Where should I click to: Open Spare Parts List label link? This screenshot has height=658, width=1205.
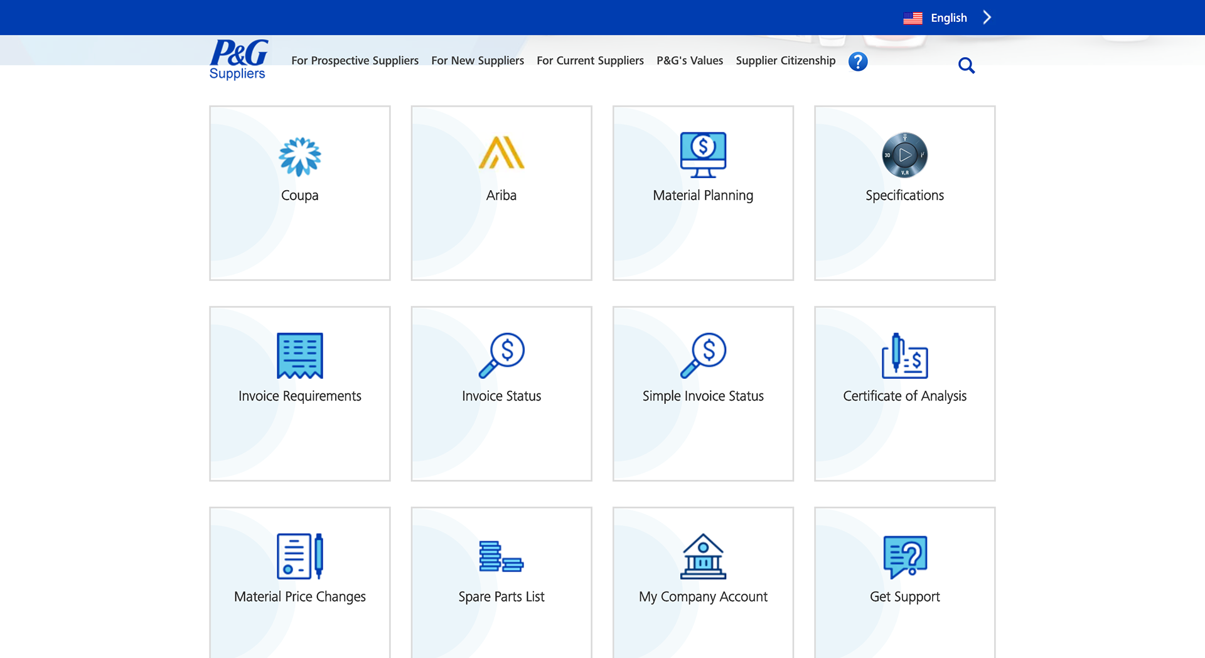(x=501, y=597)
